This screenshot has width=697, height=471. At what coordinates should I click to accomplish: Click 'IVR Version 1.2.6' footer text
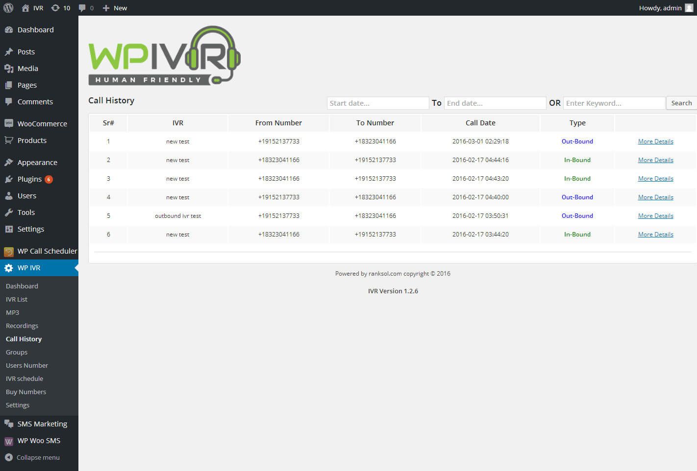(x=393, y=291)
